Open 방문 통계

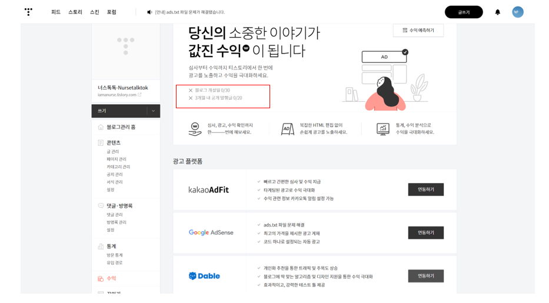coord(115,255)
